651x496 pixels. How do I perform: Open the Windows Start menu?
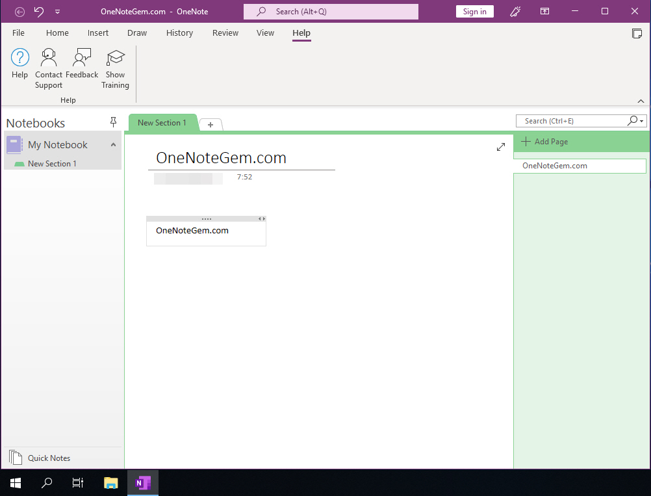tap(16, 483)
